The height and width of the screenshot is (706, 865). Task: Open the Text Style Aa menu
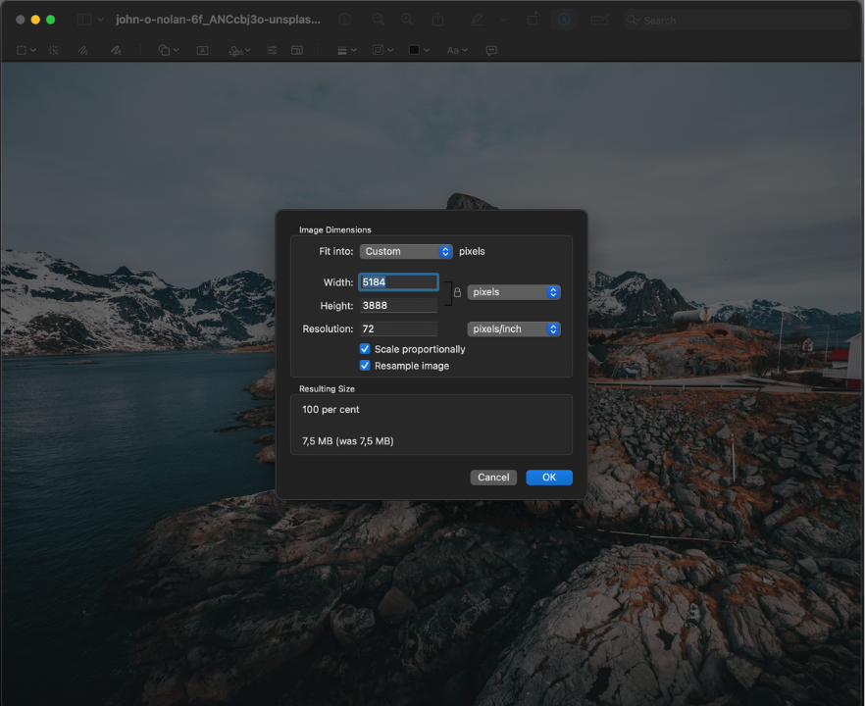click(457, 50)
